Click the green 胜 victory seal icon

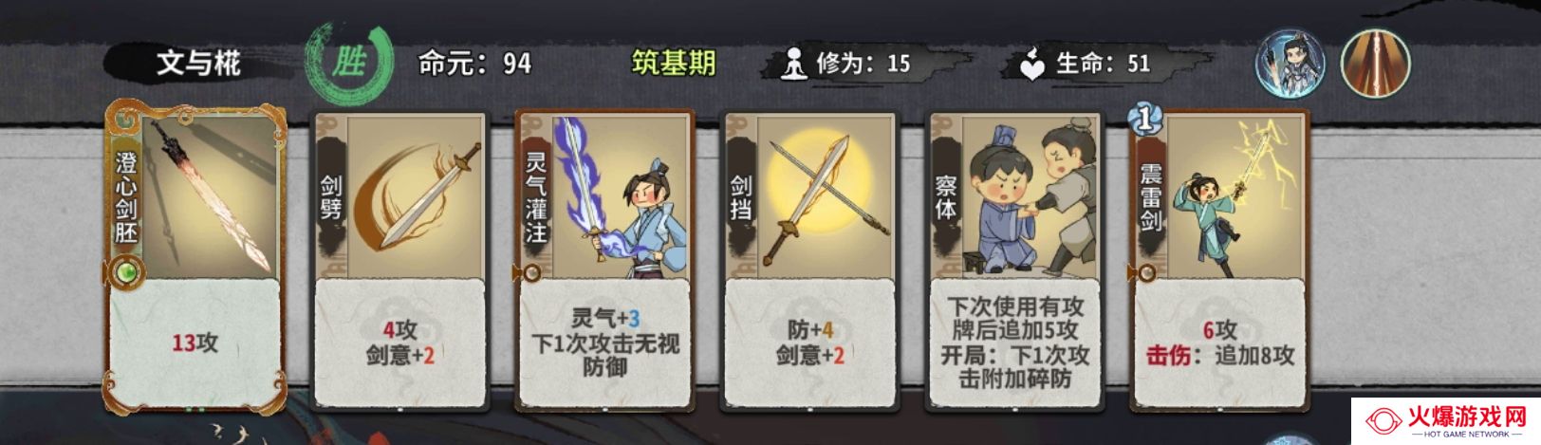(x=348, y=63)
